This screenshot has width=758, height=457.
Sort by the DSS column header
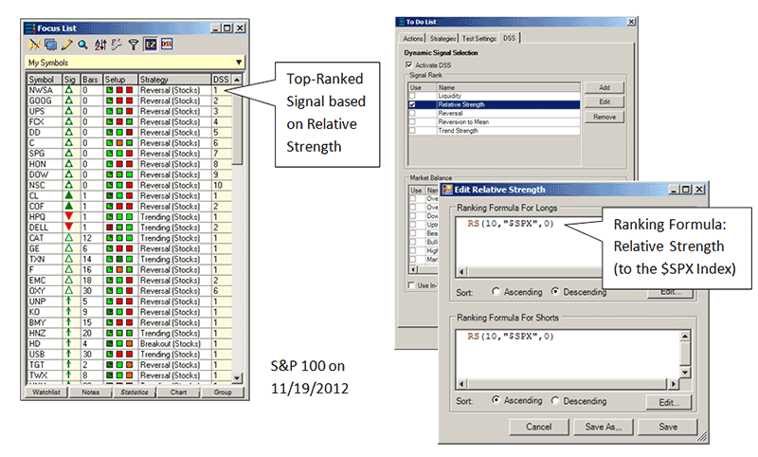(x=222, y=80)
